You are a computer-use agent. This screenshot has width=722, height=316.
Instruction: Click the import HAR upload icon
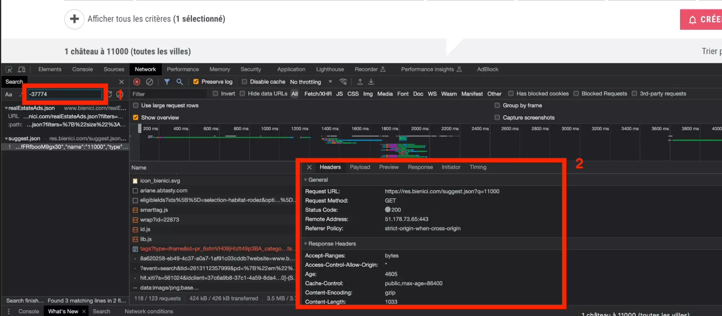360,82
